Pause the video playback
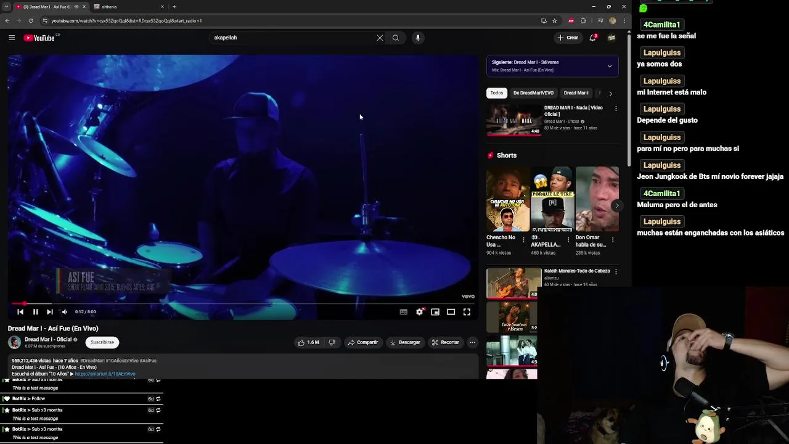The width and height of the screenshot is (789, 444). 35,312
